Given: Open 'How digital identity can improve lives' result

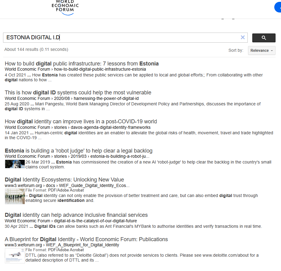Looking at the screenshot, I should (x=81, y=121).
